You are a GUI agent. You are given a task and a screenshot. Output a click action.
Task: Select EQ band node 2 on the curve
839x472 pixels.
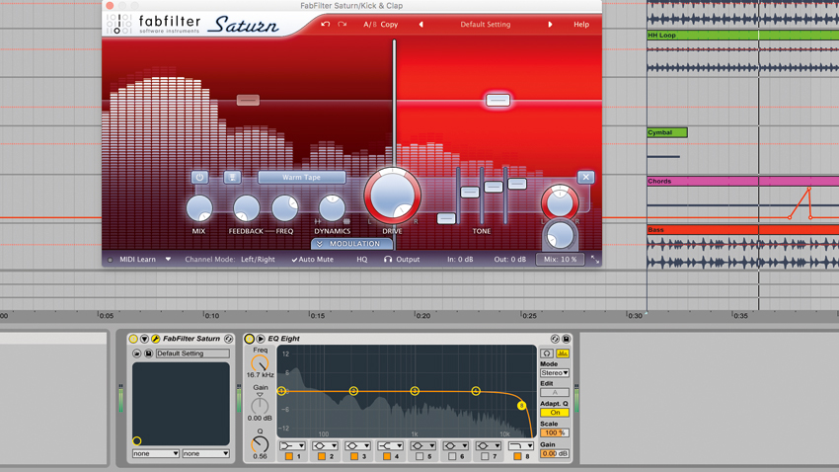click(x=353, y=391)
